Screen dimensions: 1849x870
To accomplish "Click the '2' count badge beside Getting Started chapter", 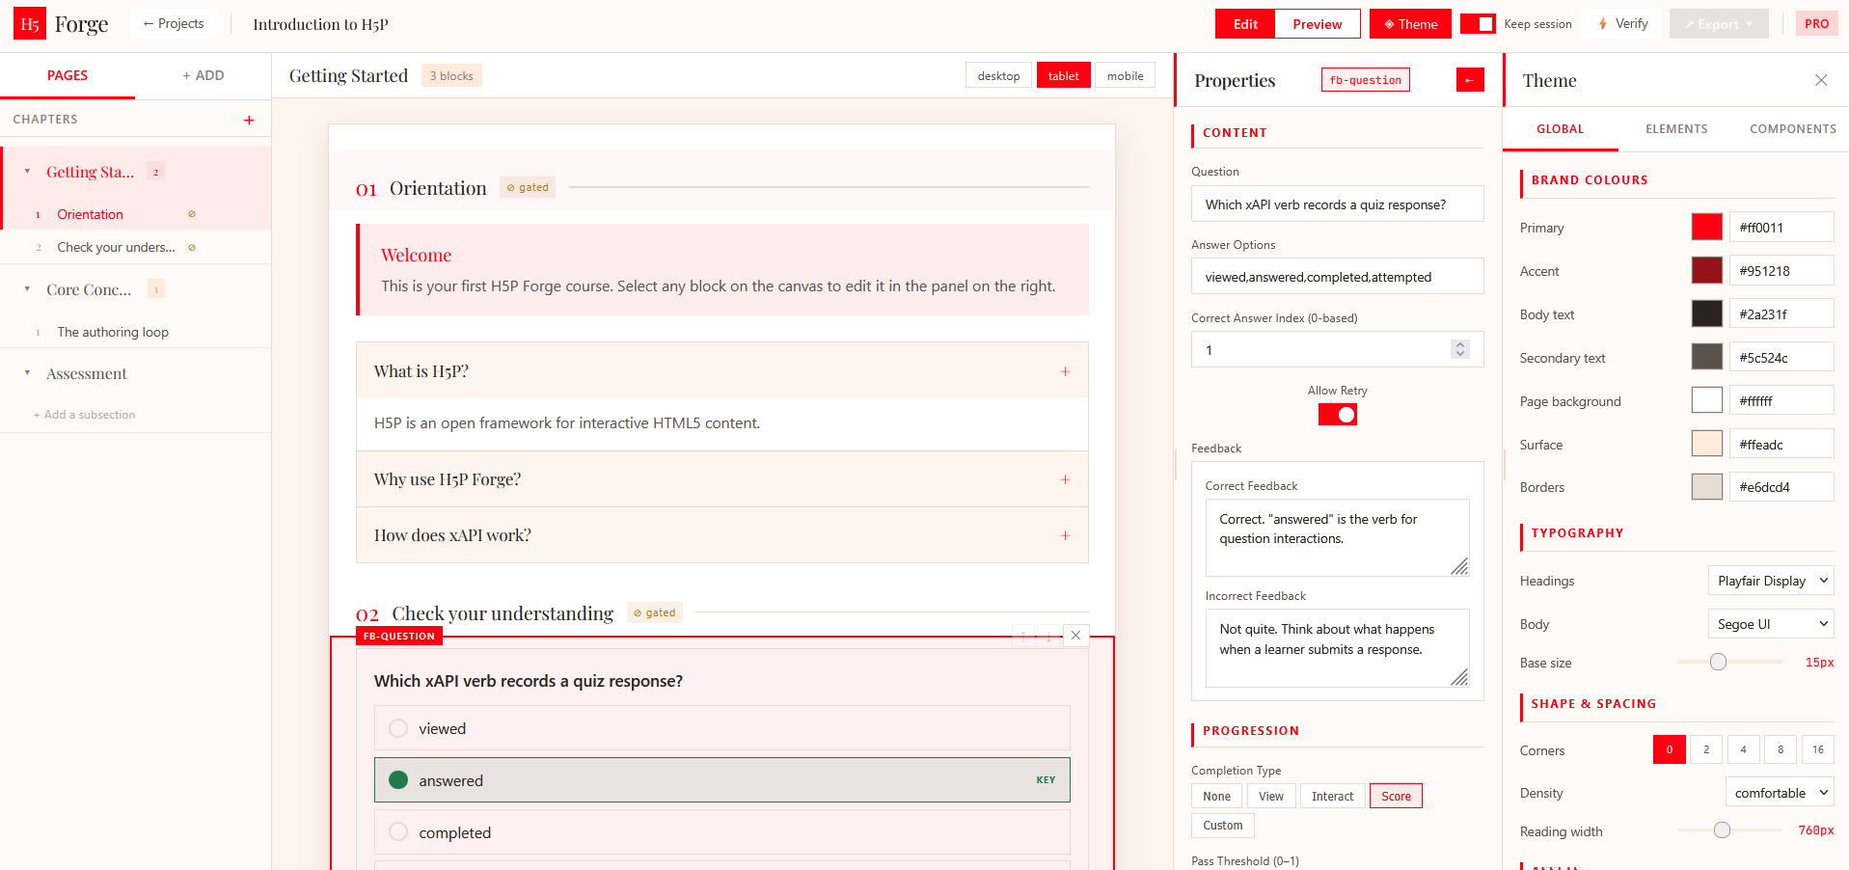I will coord(155,172).
